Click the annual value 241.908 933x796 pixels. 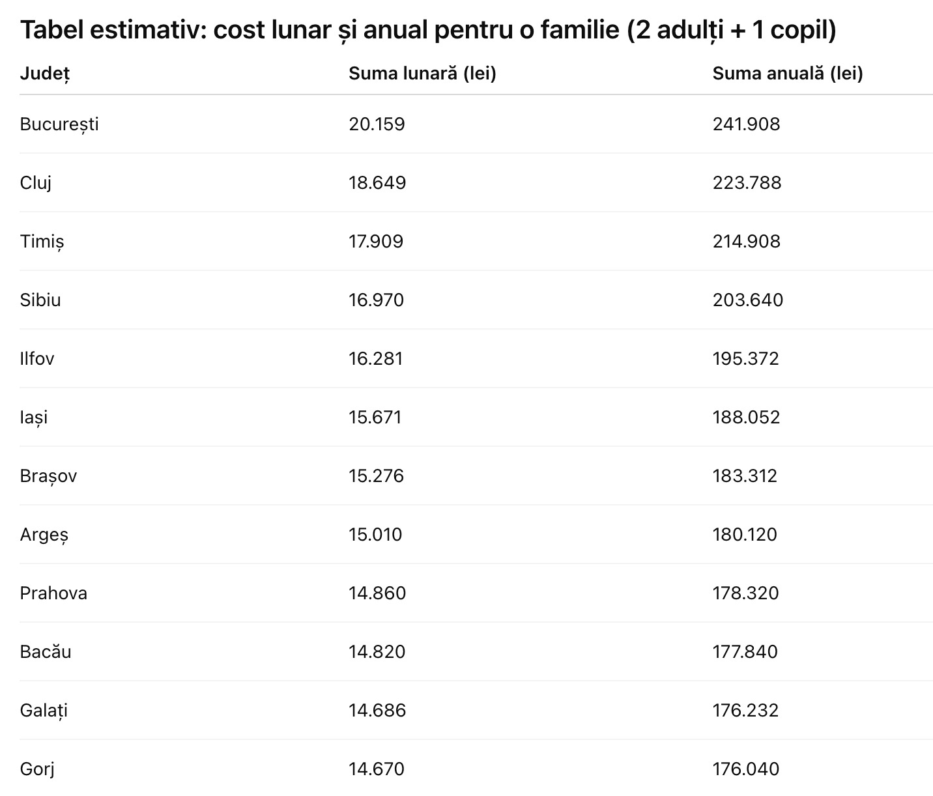[x=746, y=124]
